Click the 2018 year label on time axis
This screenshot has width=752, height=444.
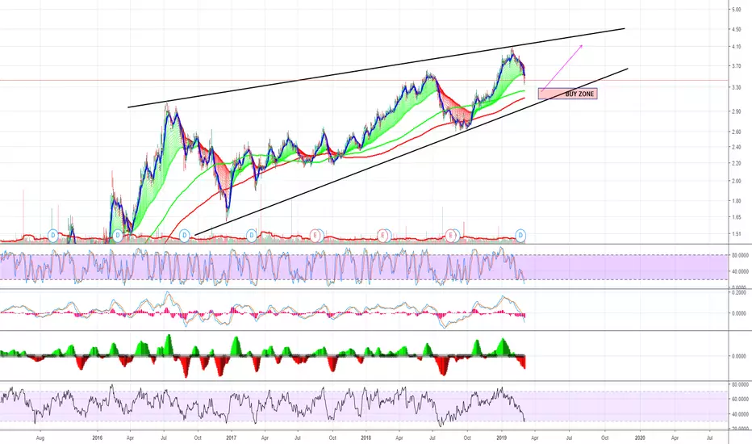(366, 438)
